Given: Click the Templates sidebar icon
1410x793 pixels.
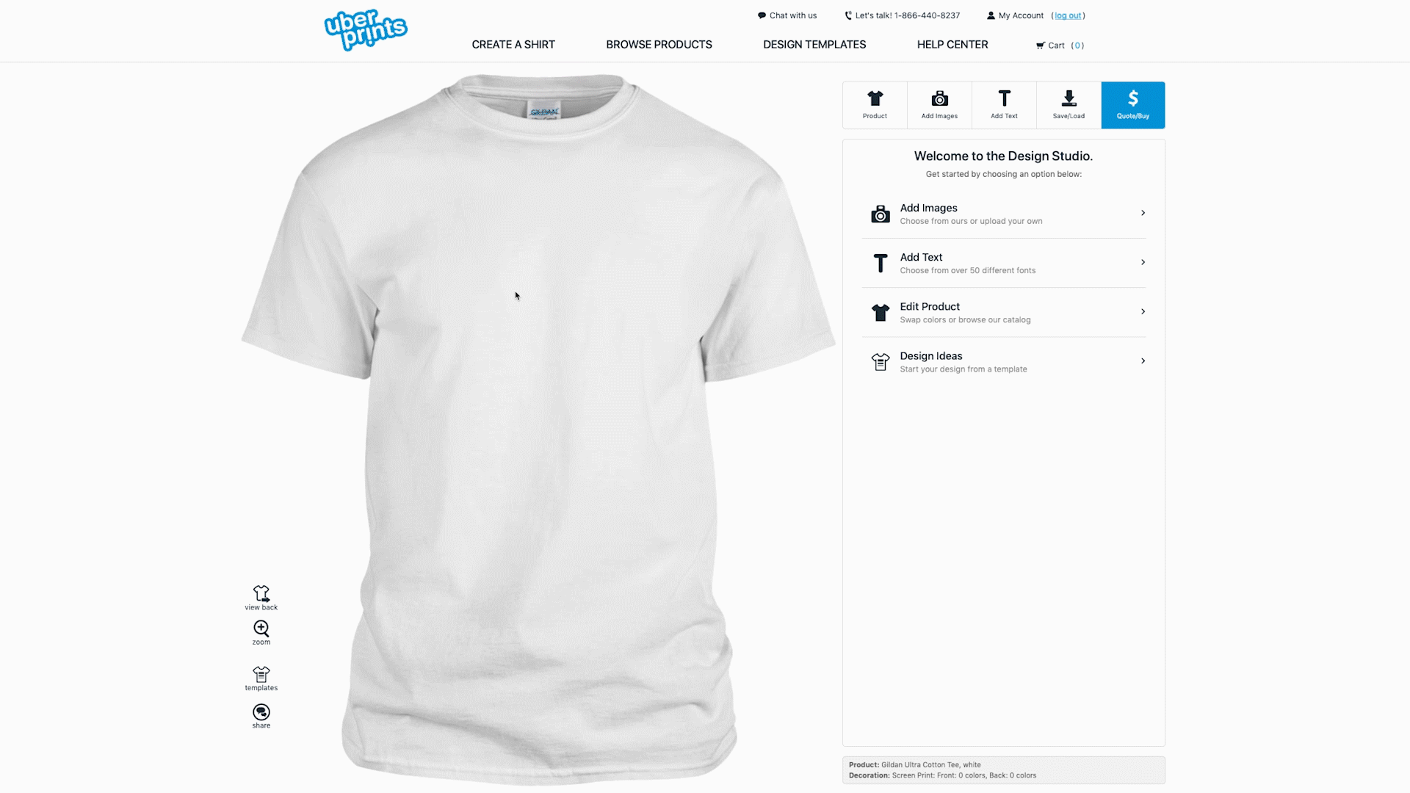Looking at the screenshot, I should click(x=261, y=678).
